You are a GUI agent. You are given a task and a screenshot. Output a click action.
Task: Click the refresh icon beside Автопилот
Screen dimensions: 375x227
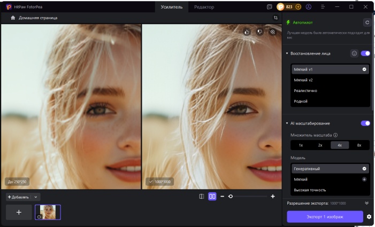[366, 22]
